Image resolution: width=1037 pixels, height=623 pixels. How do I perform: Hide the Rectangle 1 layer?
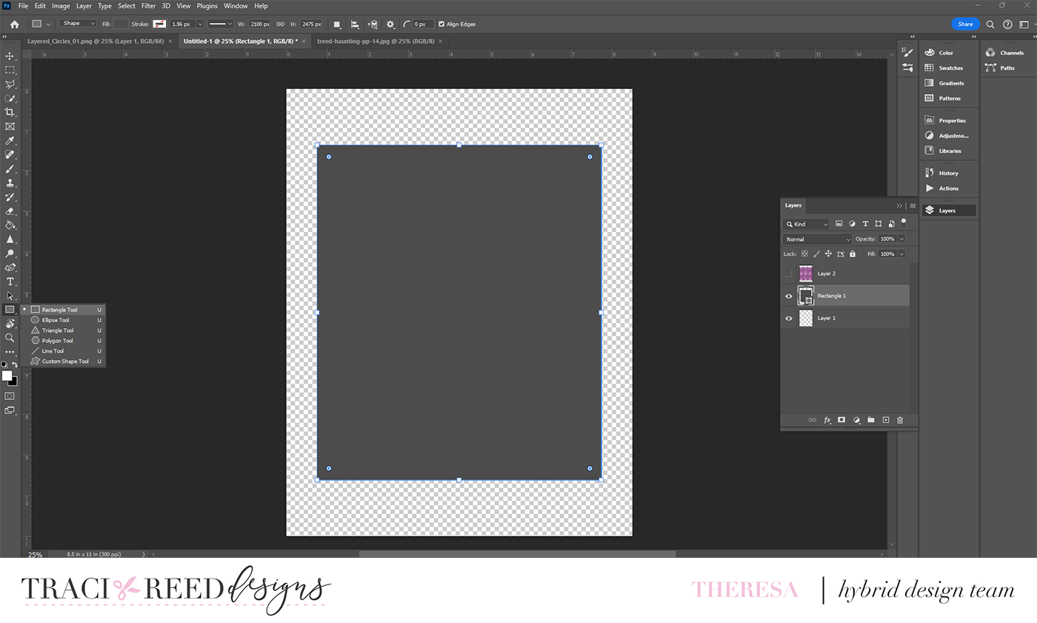tap(788, 296)
